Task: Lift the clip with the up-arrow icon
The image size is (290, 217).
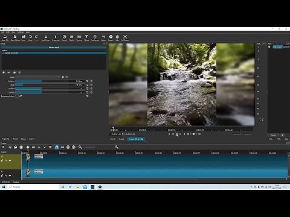Action: click(x=39, y=147)
